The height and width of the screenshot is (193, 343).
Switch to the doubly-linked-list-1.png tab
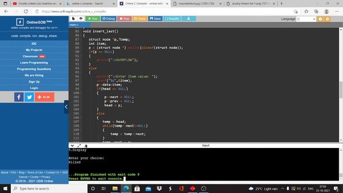[x=251, y=4]
